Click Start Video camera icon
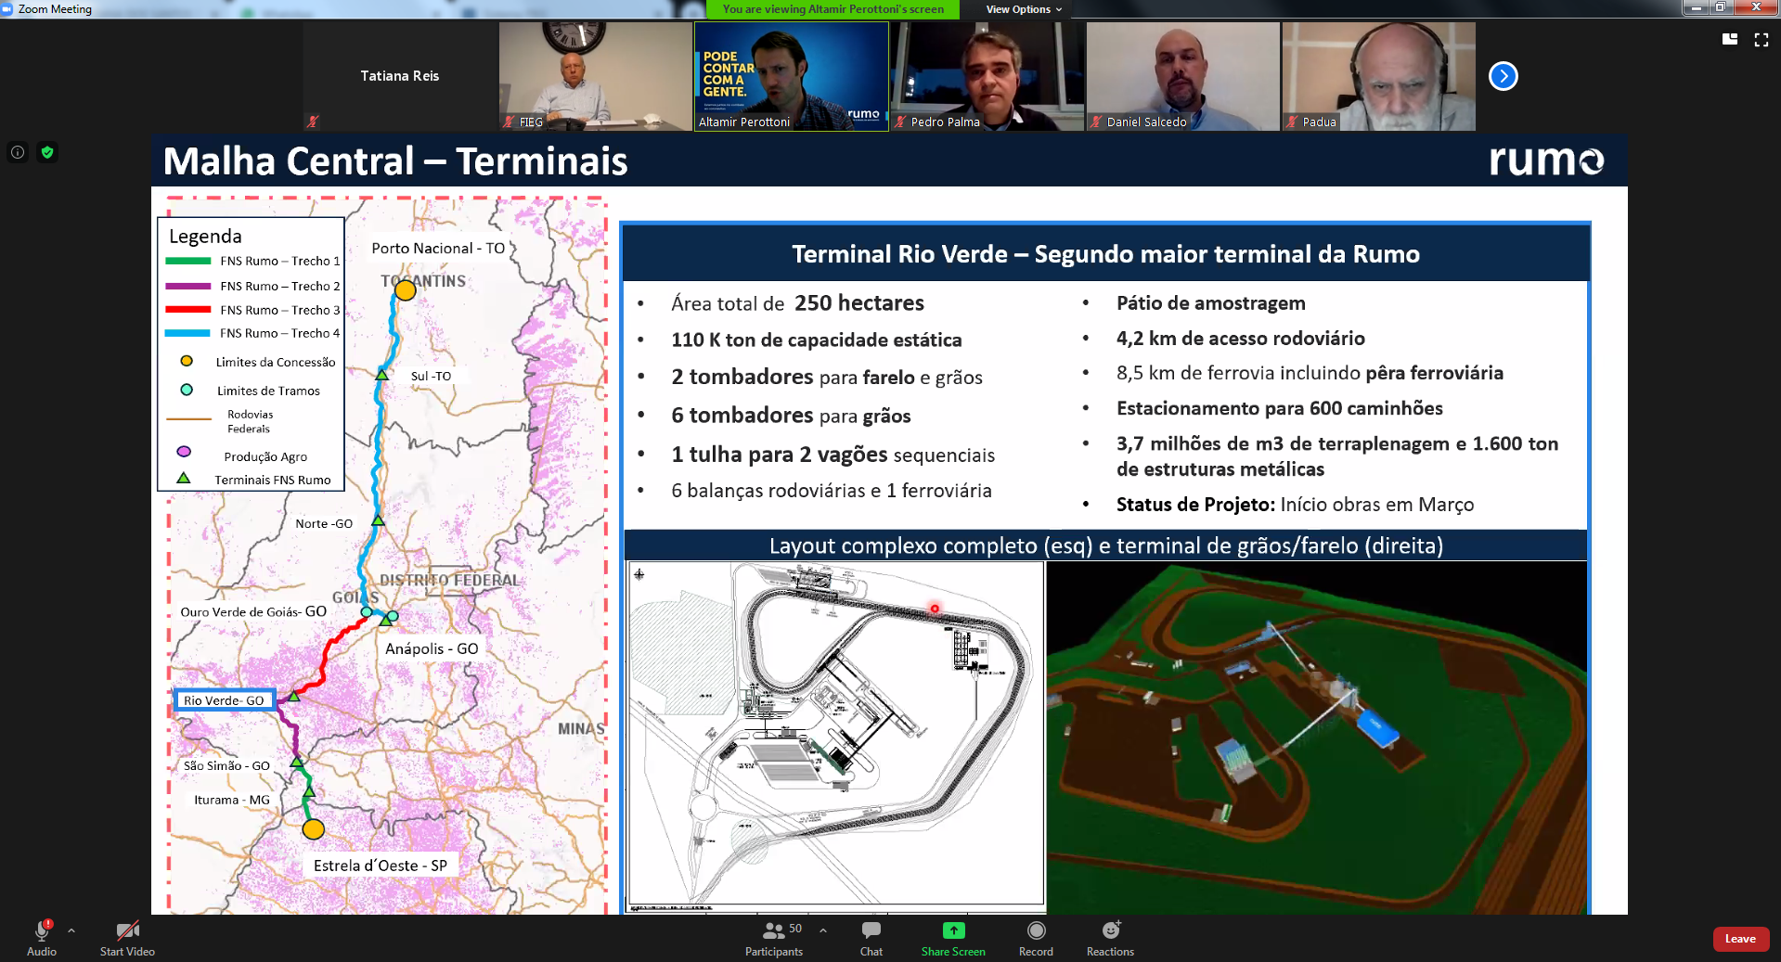 coord(127,930)
